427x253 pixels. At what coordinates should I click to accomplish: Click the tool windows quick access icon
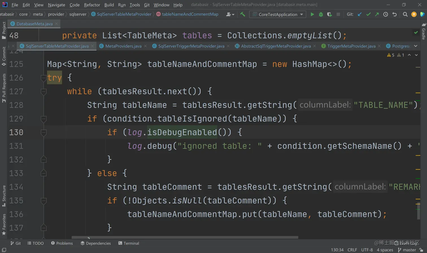pos(4,250)
